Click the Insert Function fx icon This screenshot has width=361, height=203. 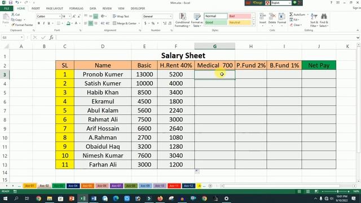(51, 37)
